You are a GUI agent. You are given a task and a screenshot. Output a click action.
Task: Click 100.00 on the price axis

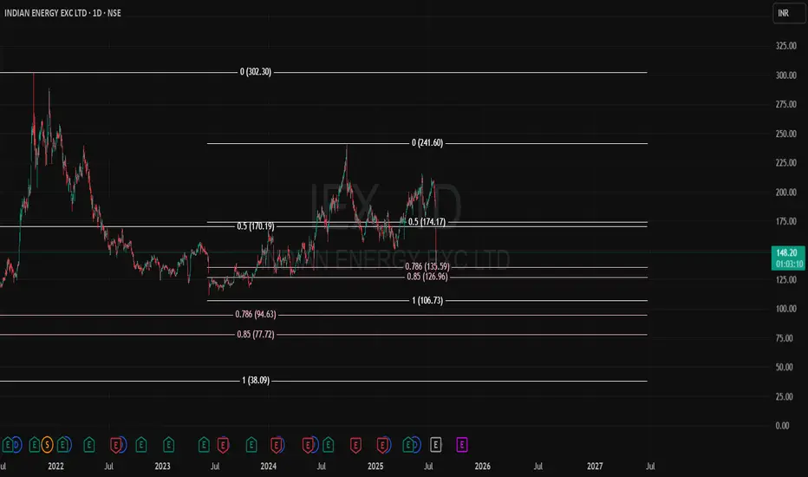(x=786, y=309)
